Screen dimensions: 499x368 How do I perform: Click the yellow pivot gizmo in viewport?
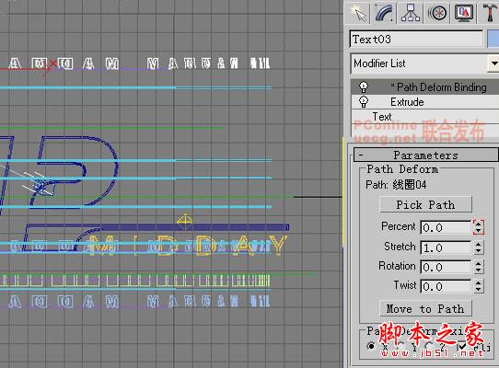(184, 221)
